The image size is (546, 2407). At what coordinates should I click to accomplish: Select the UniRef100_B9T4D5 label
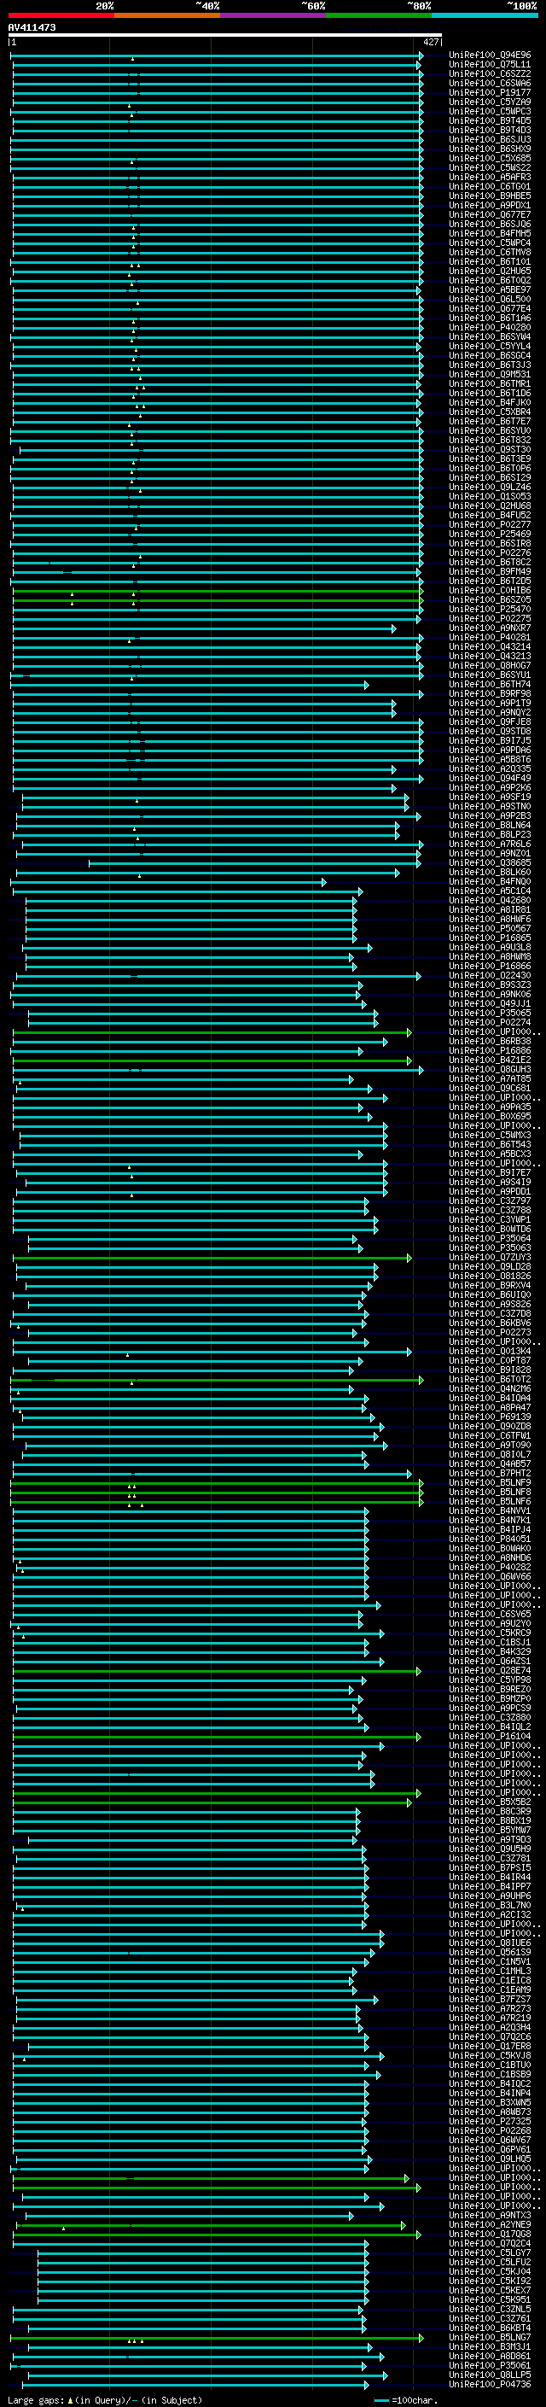click(x=490, y=120)
